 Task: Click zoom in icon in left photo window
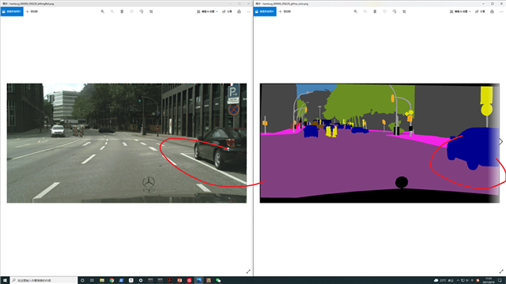103,12
